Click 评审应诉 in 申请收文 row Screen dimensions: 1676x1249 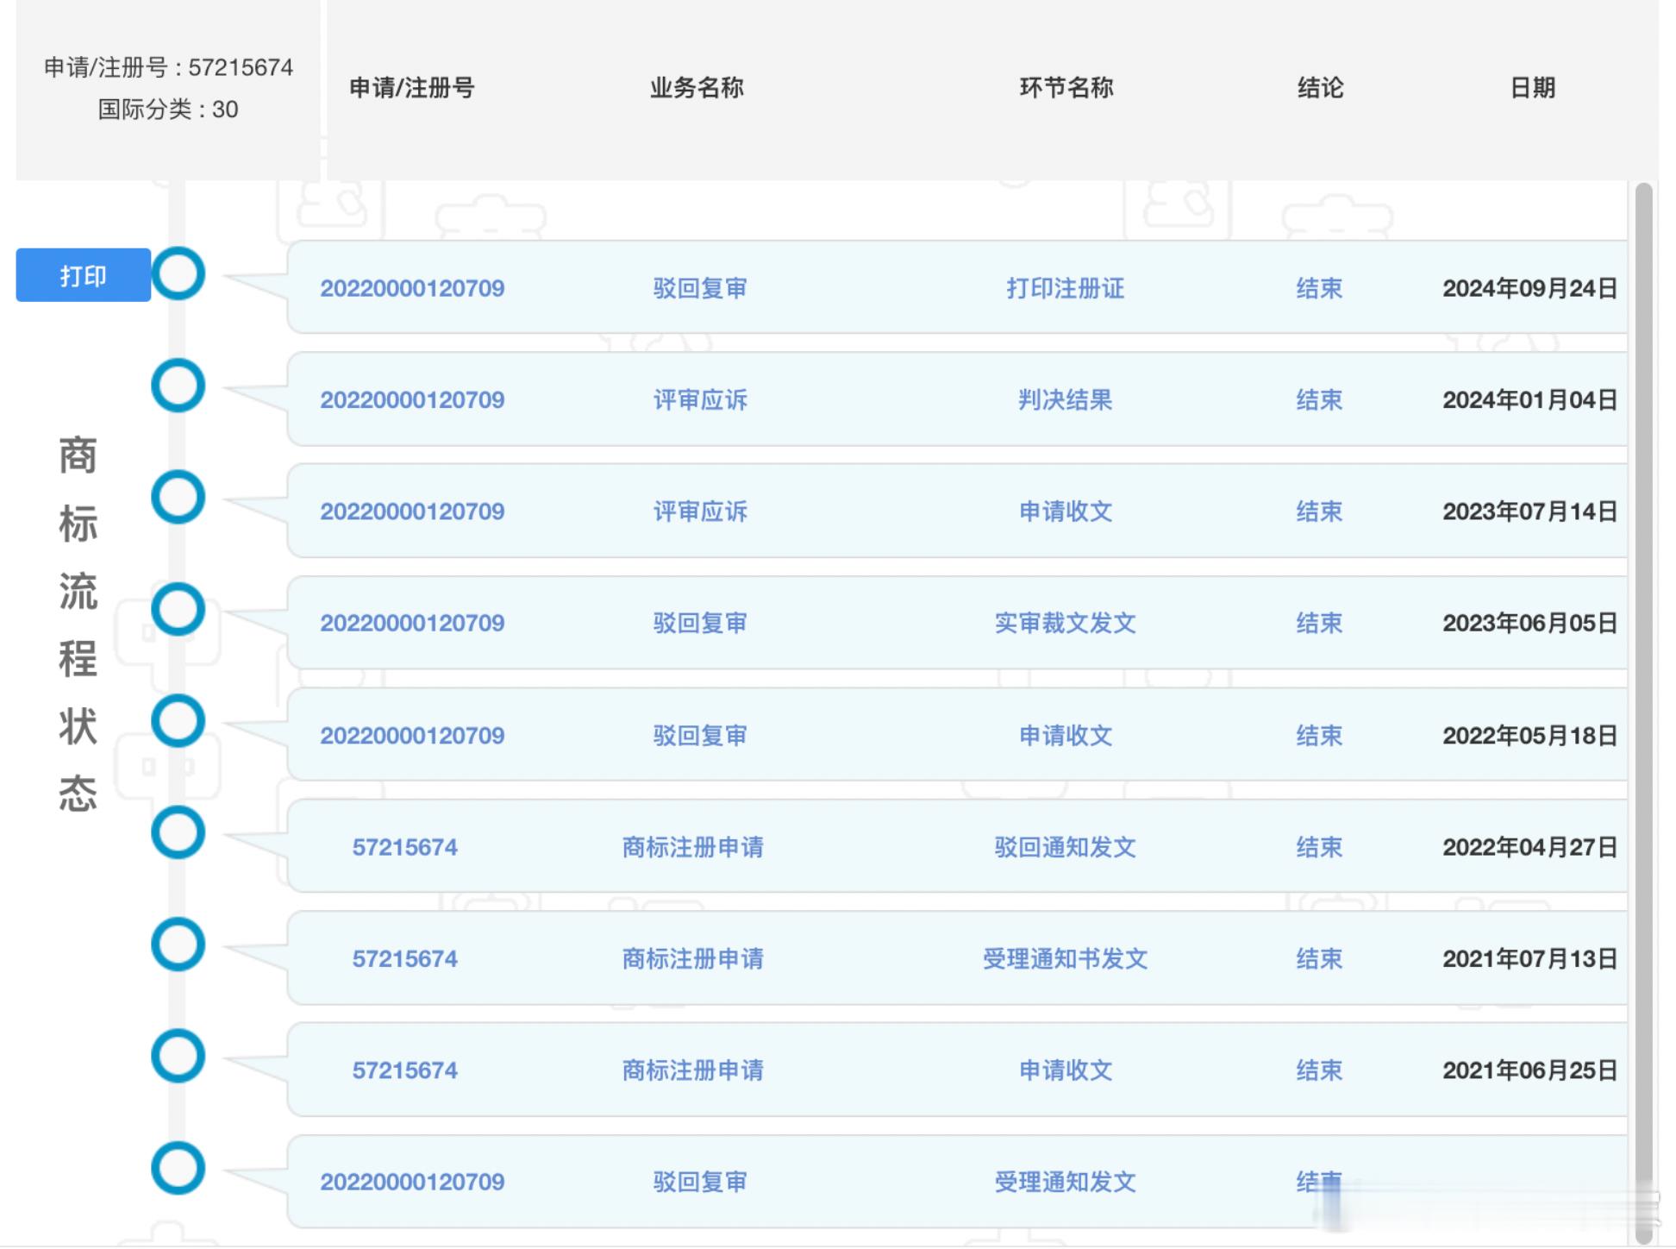699,512
